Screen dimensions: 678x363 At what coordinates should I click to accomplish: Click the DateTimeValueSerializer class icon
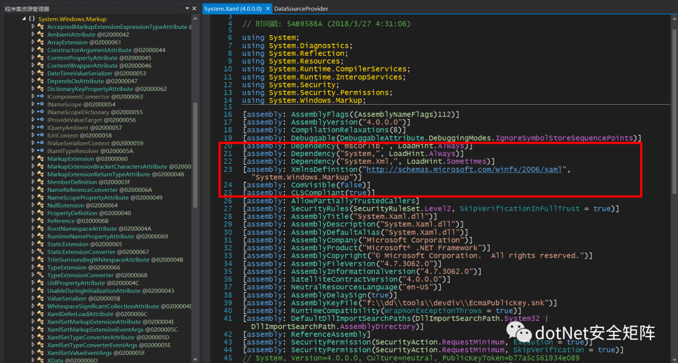coord(40,73)
